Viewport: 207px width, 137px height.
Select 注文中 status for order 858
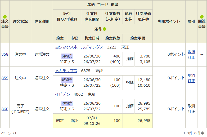20,54
